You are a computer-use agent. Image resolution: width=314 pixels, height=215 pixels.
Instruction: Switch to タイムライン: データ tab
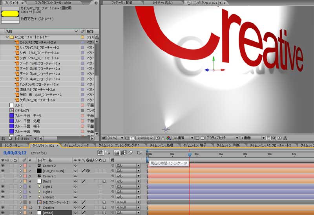coord(76,145)
